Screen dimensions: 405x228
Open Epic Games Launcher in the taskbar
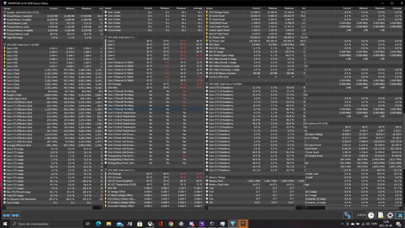pos(243,223)
